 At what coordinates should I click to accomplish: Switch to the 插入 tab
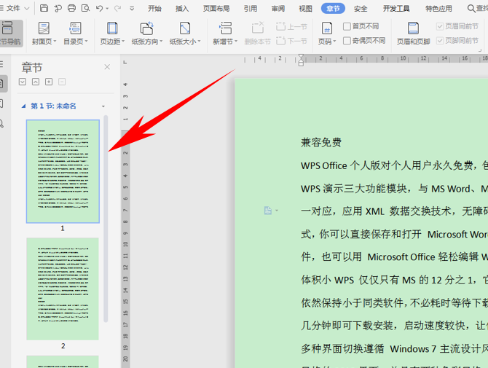(182, 9)
